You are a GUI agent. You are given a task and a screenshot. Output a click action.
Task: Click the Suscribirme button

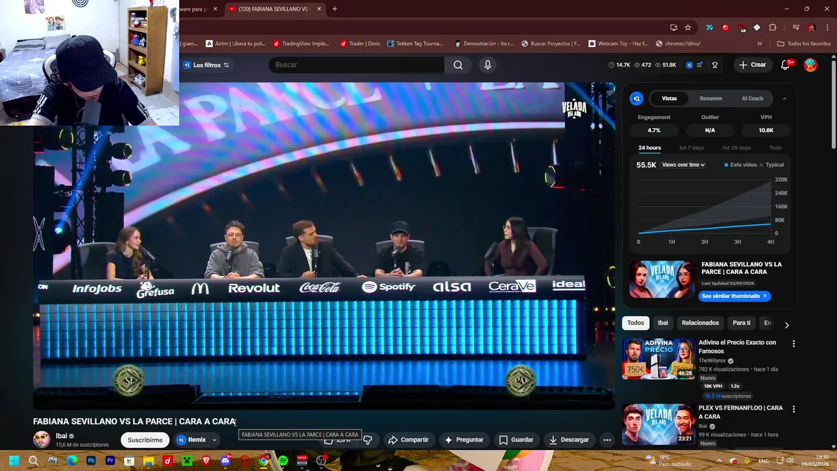(145, 440)
